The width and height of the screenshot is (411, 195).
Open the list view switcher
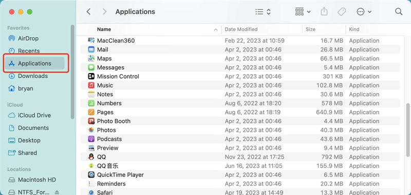pyautogui.click(x=263, y=12)
